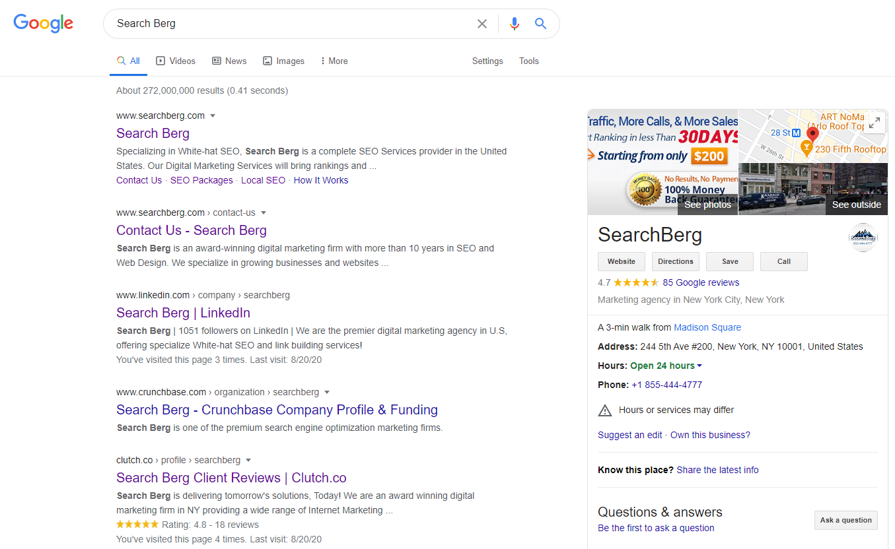The width and height of the screenshot is (895, 549).
Task: Click the Save button
Action: click(x=730, y=261)
